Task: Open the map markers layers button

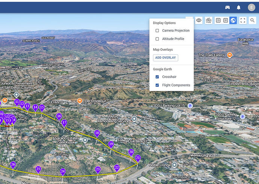Action: click(x=208, y=20)
